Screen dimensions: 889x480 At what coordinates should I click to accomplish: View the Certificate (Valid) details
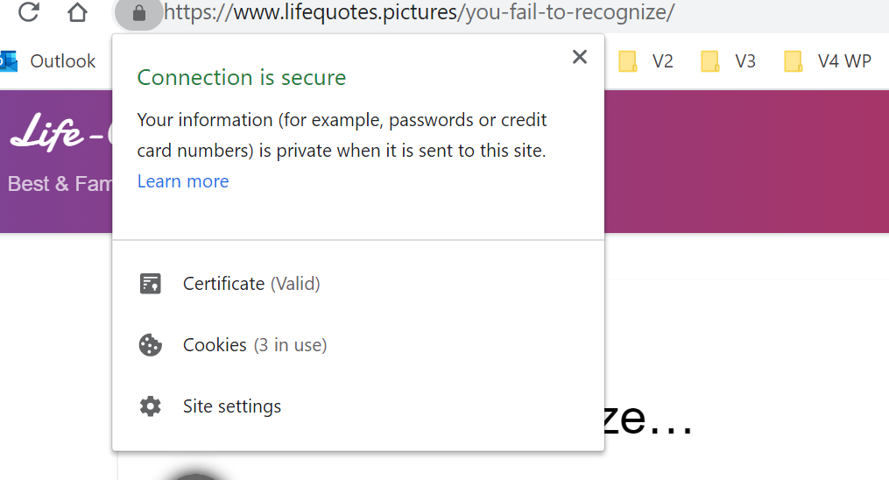pyautogui.click(x=251, y=284)
